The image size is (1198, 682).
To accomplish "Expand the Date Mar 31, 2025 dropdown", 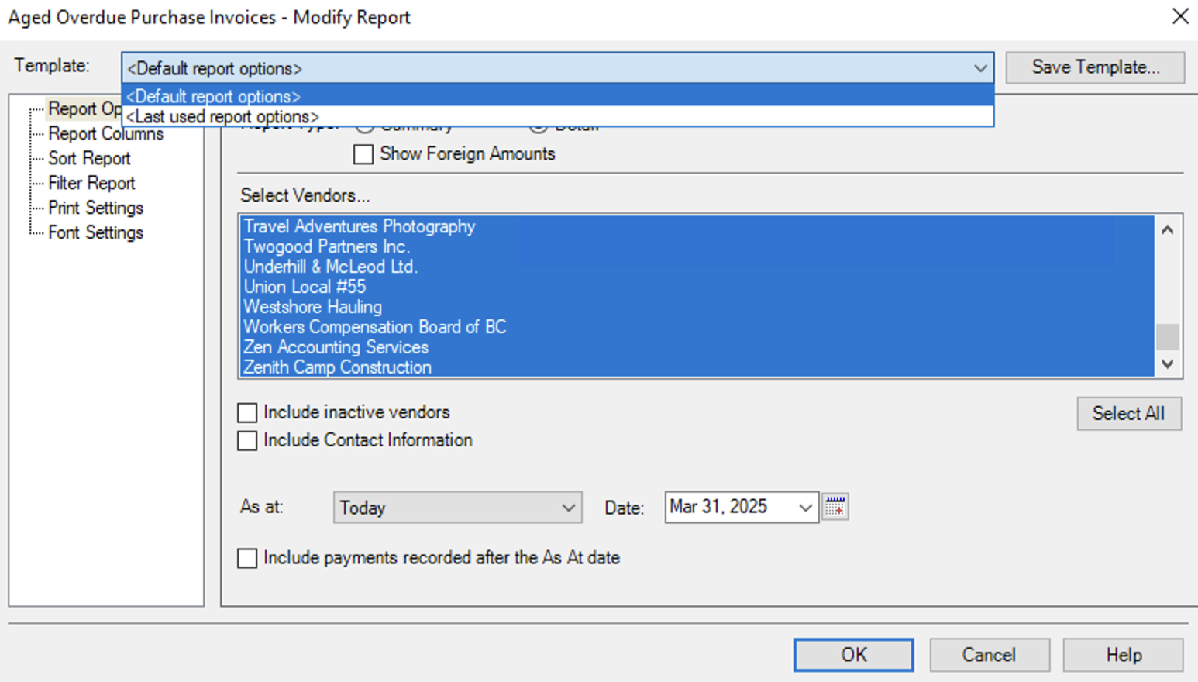I will [x=805, y=508].
